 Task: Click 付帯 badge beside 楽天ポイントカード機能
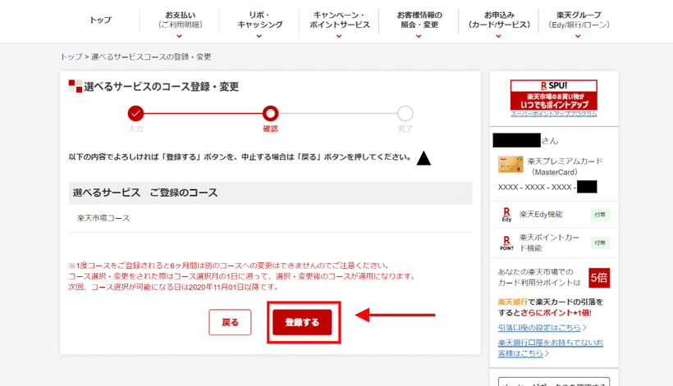click(600, 243)
